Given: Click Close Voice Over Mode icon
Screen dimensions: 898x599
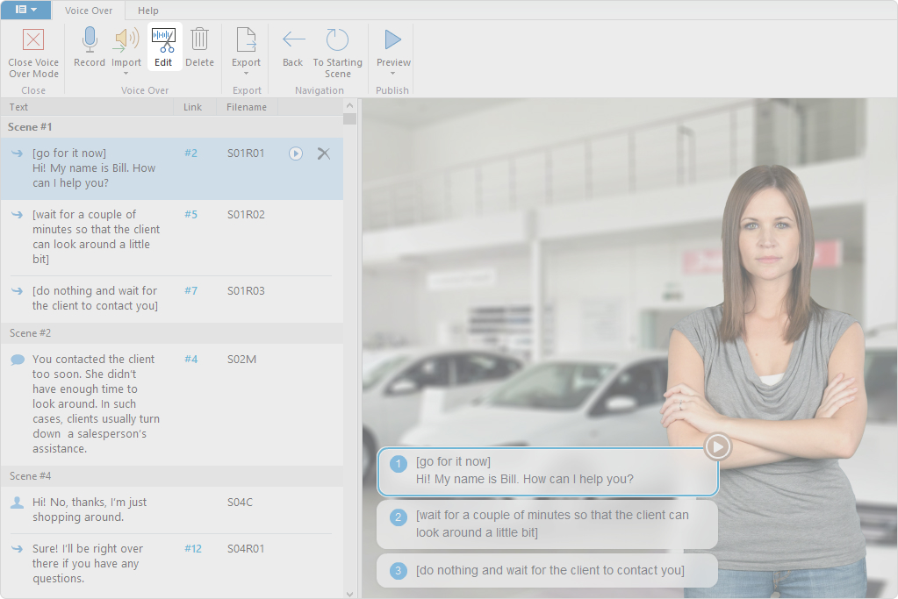Looking at the screenshot, I should click(33, 40).
